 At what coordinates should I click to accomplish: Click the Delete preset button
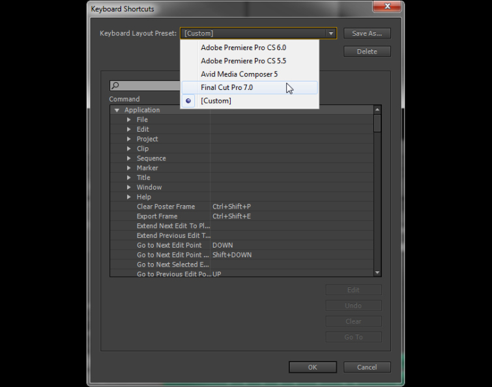pos(367,51)
